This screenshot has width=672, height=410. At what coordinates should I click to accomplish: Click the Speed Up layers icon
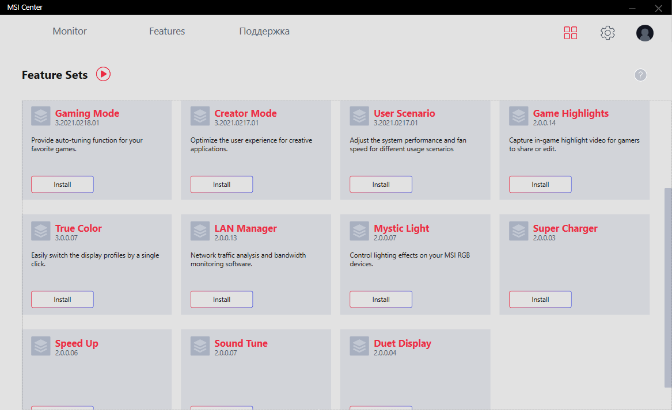(x=41, y=346)
